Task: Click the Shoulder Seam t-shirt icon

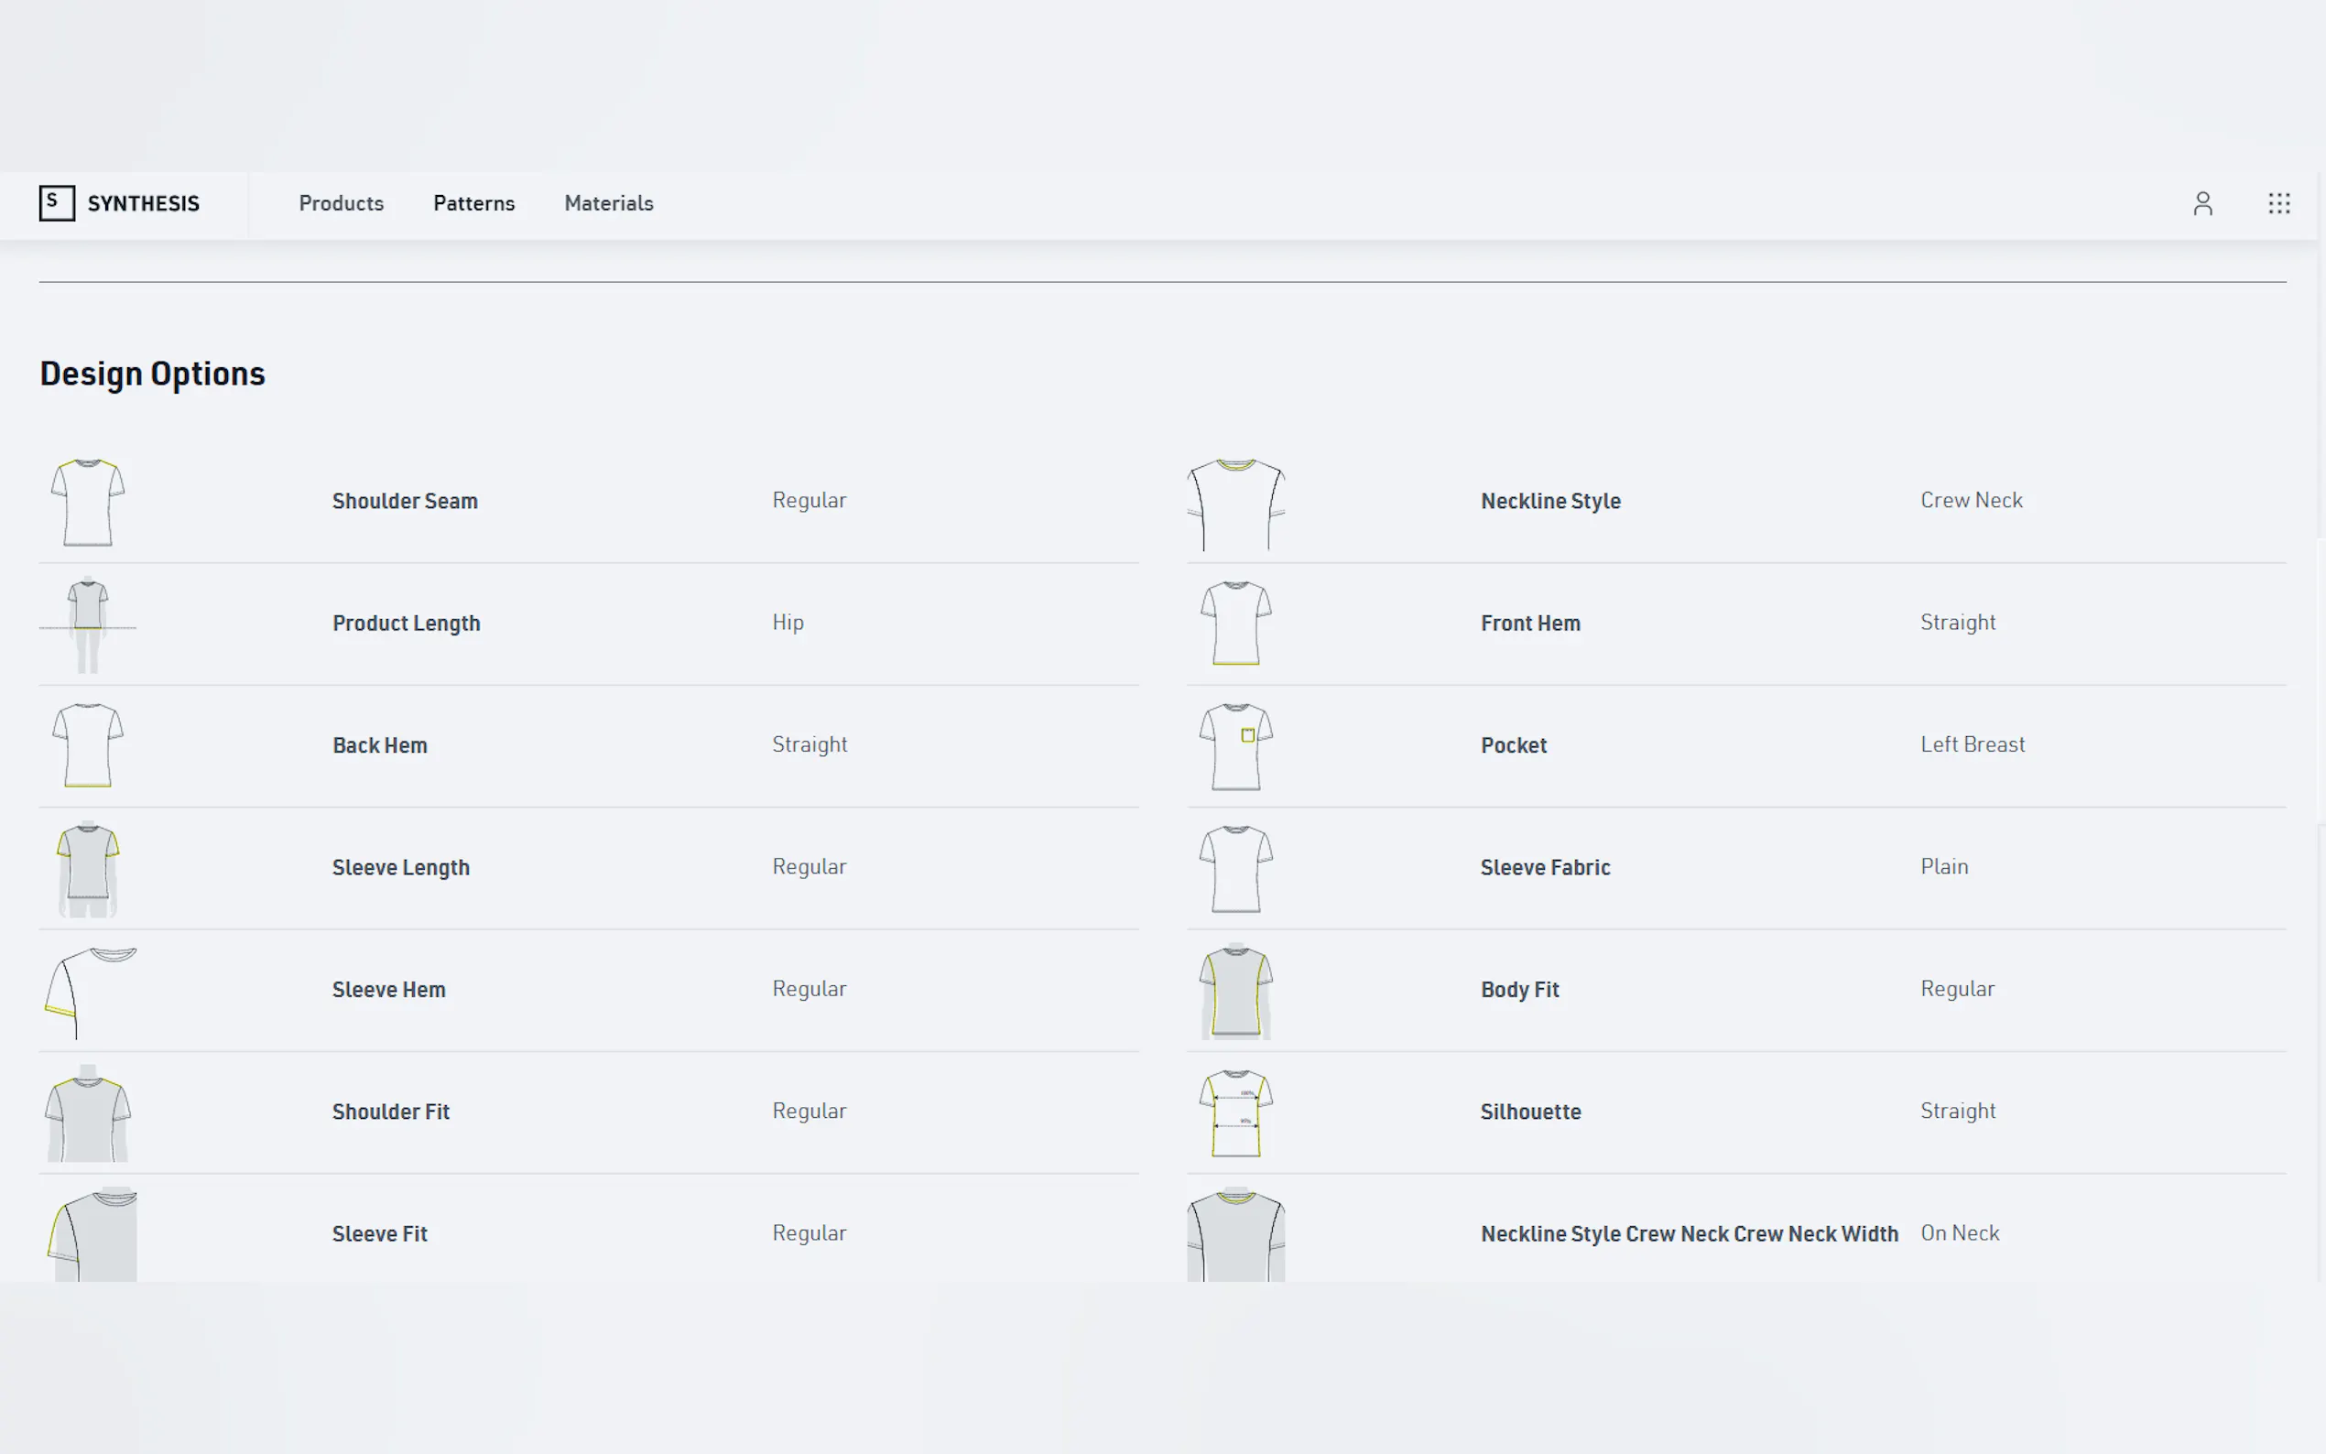Action: click(88, 502)
